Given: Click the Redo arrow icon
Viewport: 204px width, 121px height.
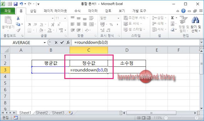Looking at the screenshot, I should click(30, 4).
